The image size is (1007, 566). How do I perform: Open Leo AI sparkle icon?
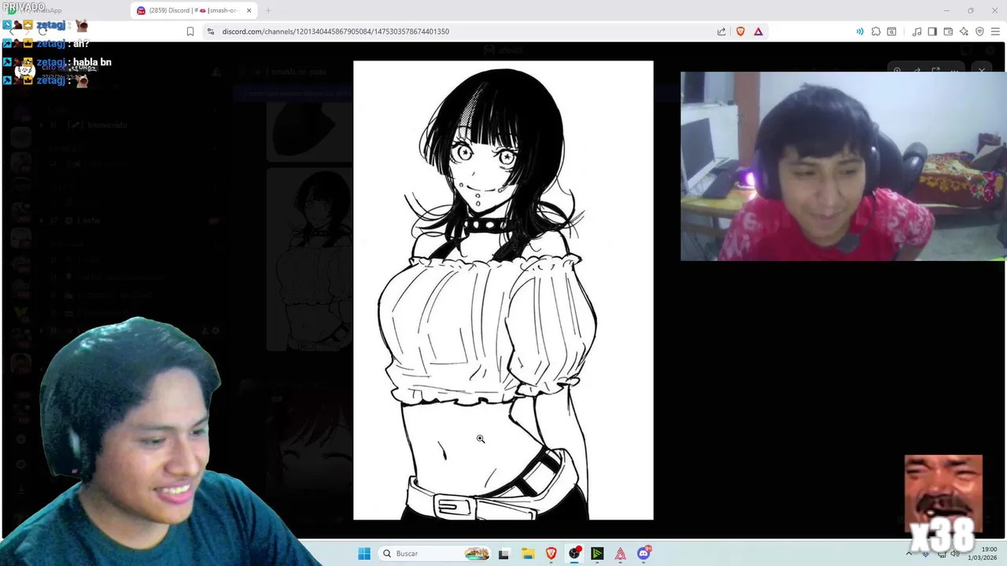click(964, 31)
